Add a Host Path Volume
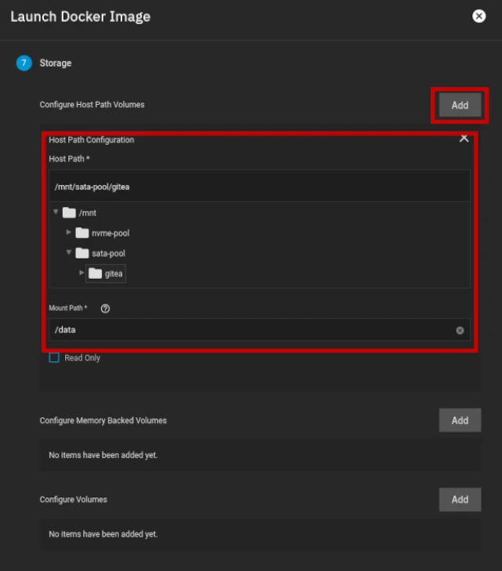This screenshot has width=502, height=571. (460, 105)
